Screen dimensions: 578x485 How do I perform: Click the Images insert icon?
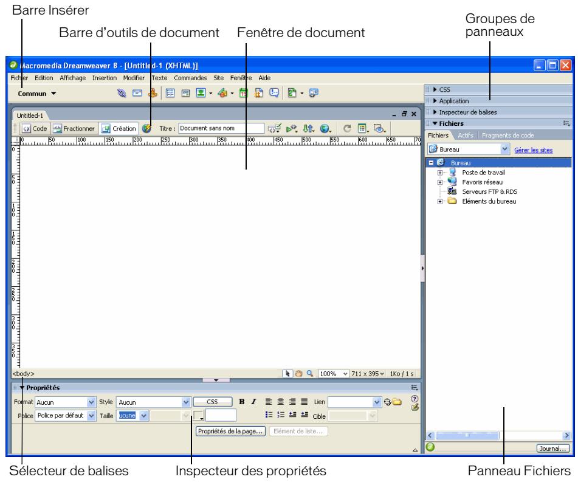[201, 93]
